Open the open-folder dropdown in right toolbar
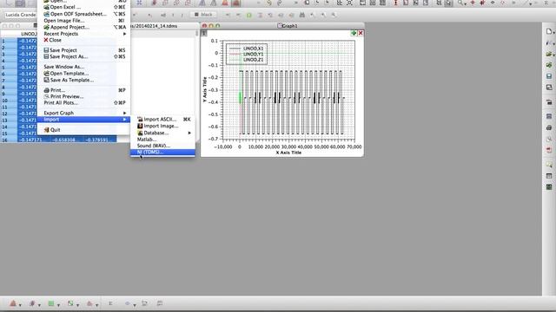 [x=550, y=54]
